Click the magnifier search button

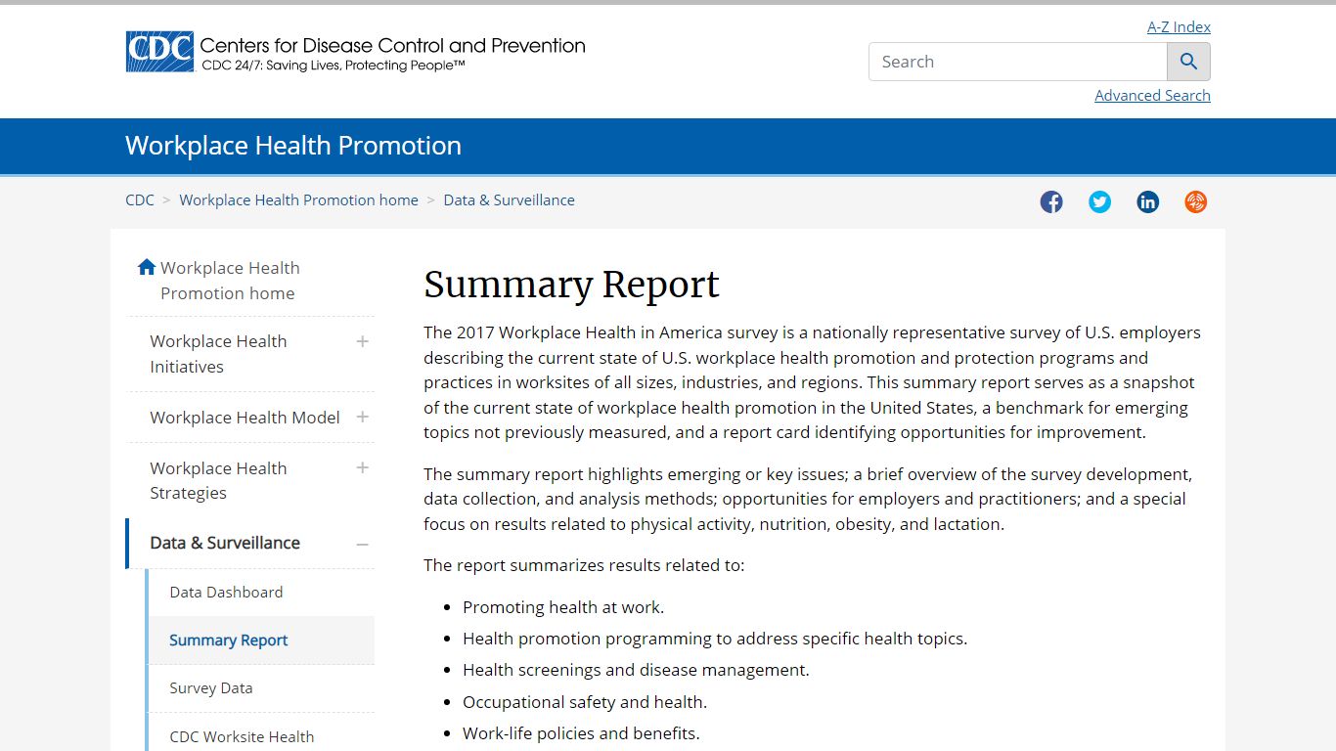click(1188, 62)
